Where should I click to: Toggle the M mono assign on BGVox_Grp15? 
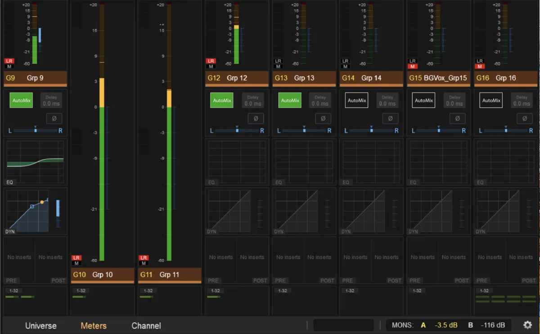[413, 67]
